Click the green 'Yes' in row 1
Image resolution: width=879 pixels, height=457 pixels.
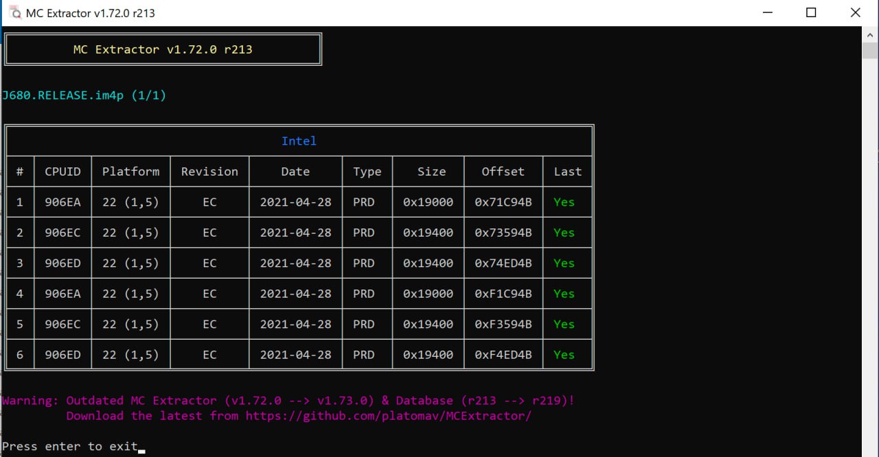click(564, 202)
